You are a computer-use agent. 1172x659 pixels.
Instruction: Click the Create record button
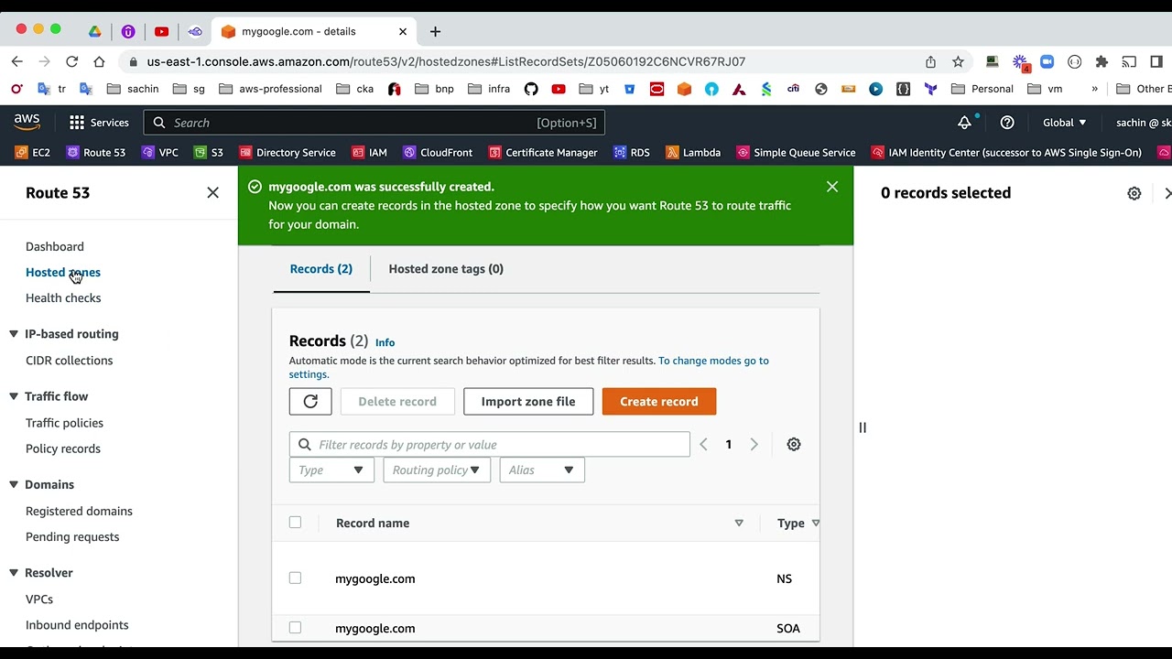[659, 402]
